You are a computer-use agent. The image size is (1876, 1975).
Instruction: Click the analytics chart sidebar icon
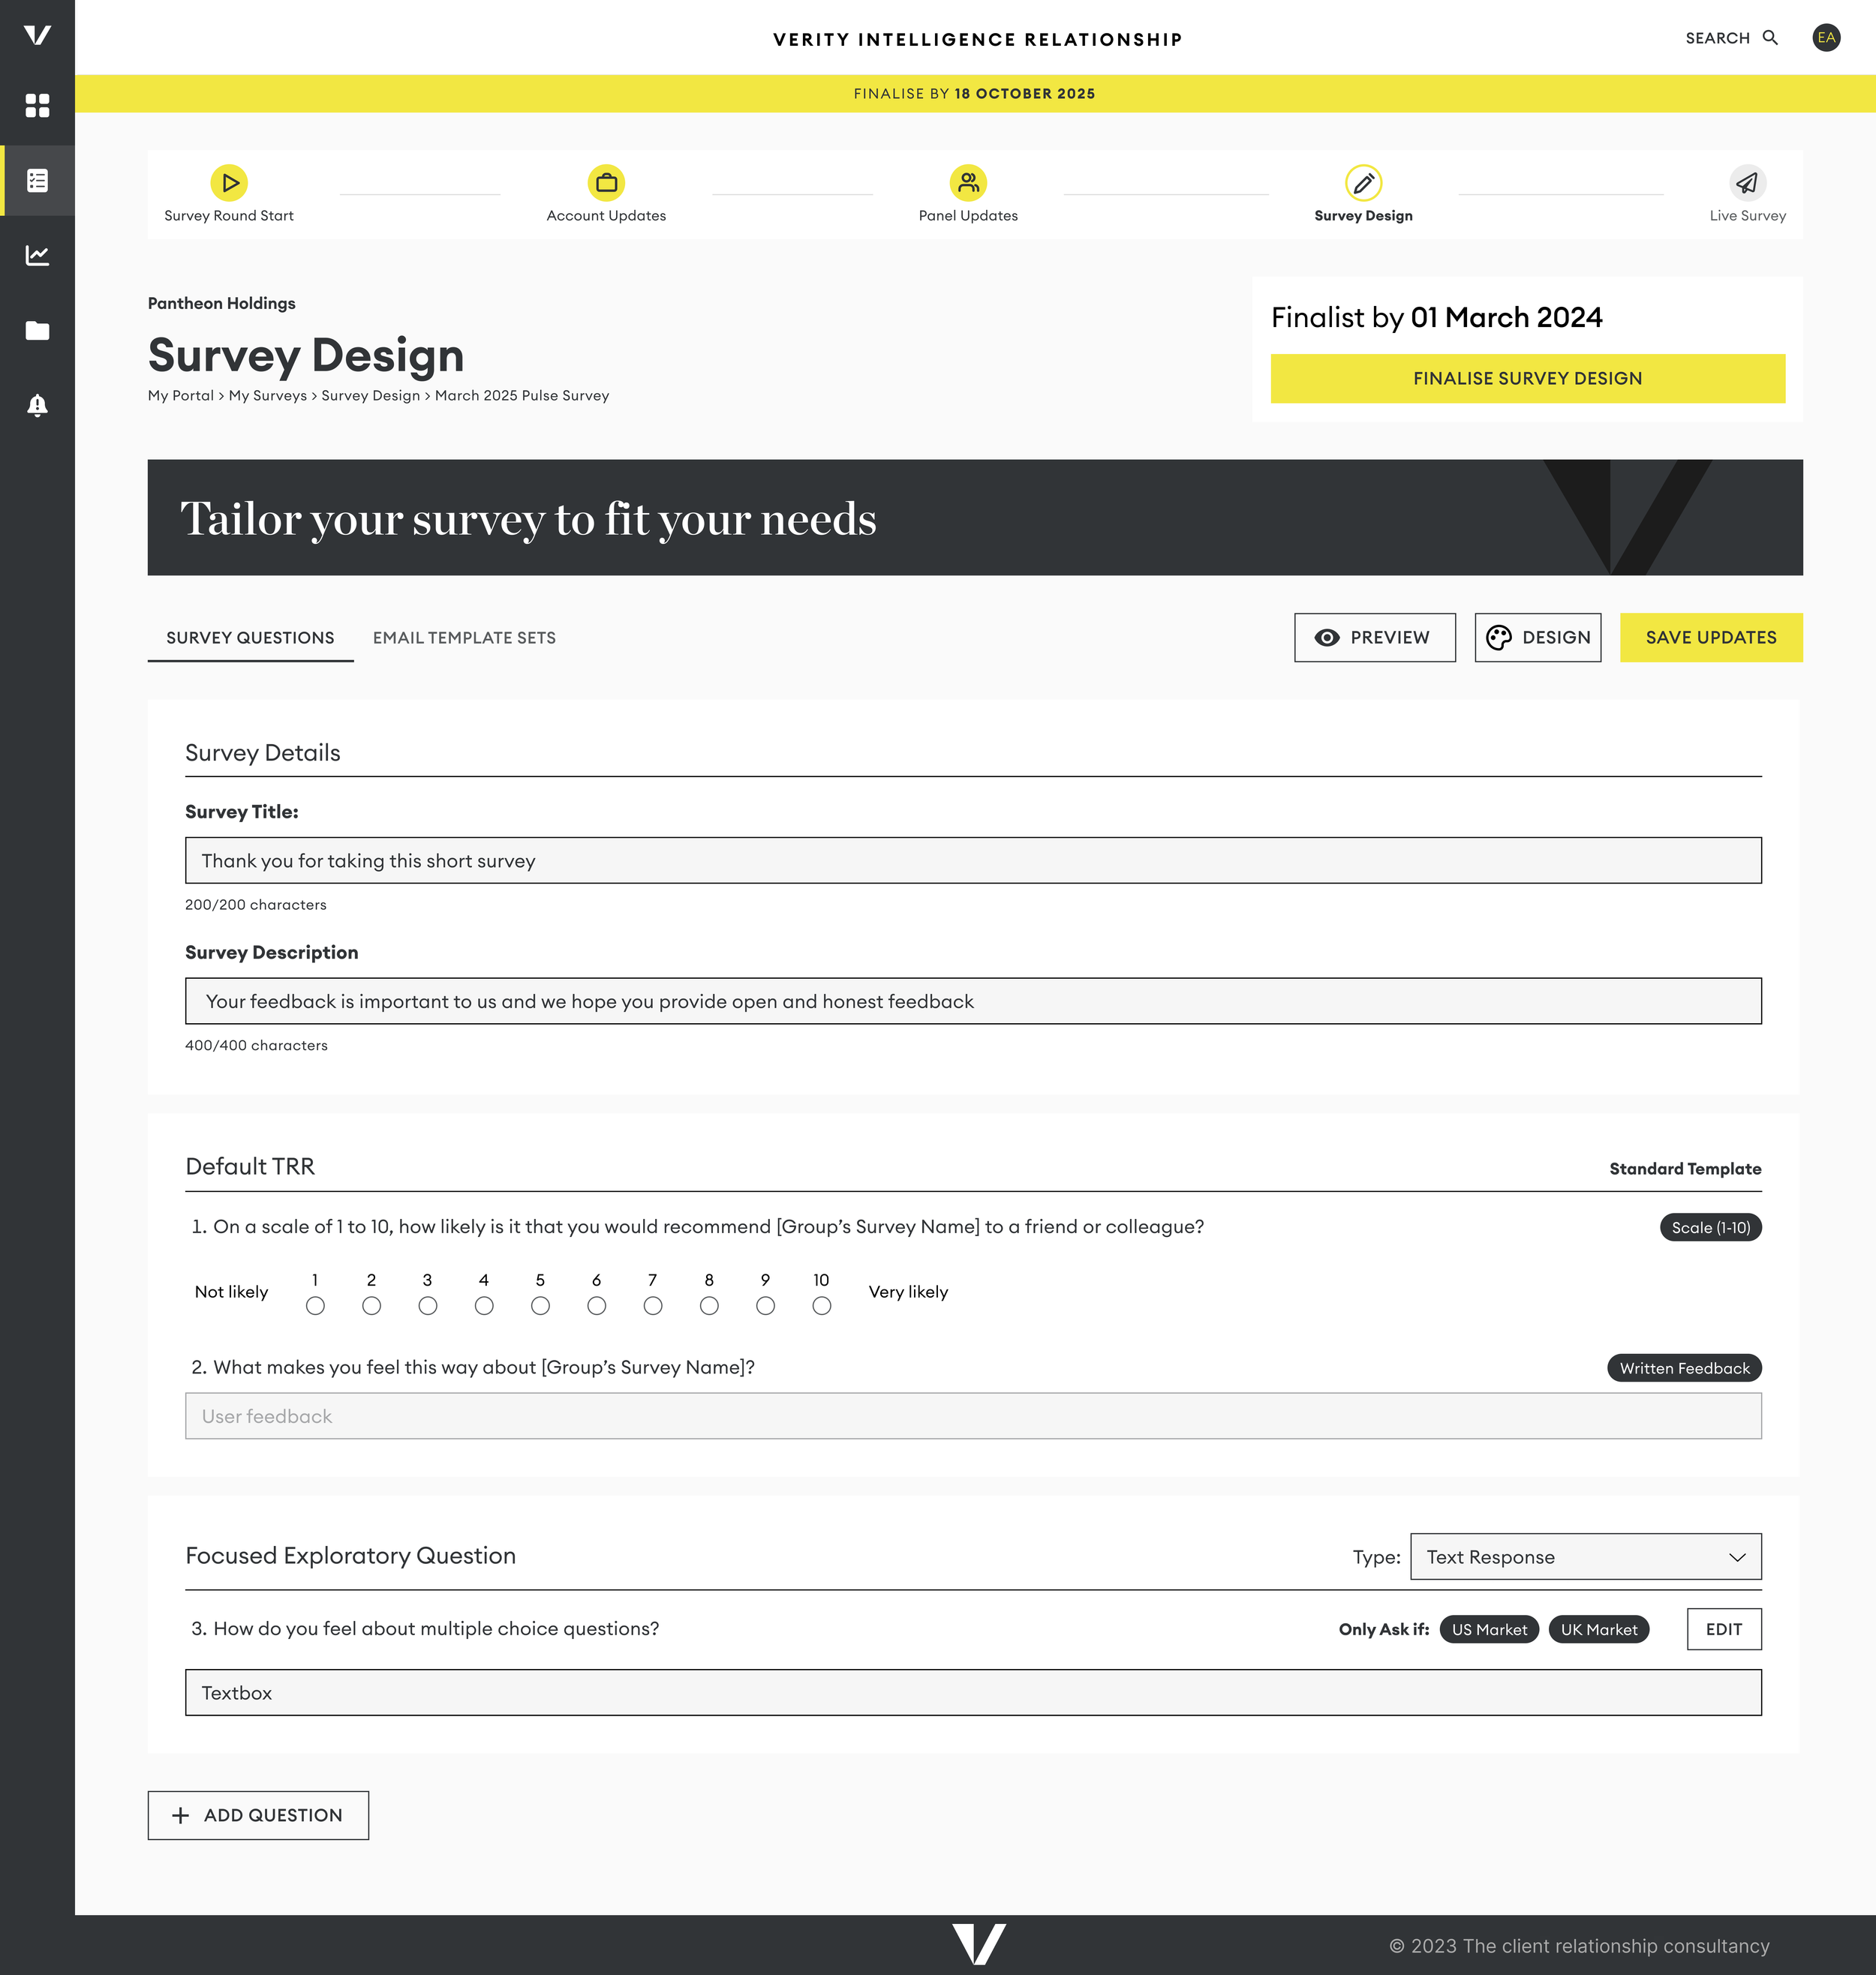point(37,256)
